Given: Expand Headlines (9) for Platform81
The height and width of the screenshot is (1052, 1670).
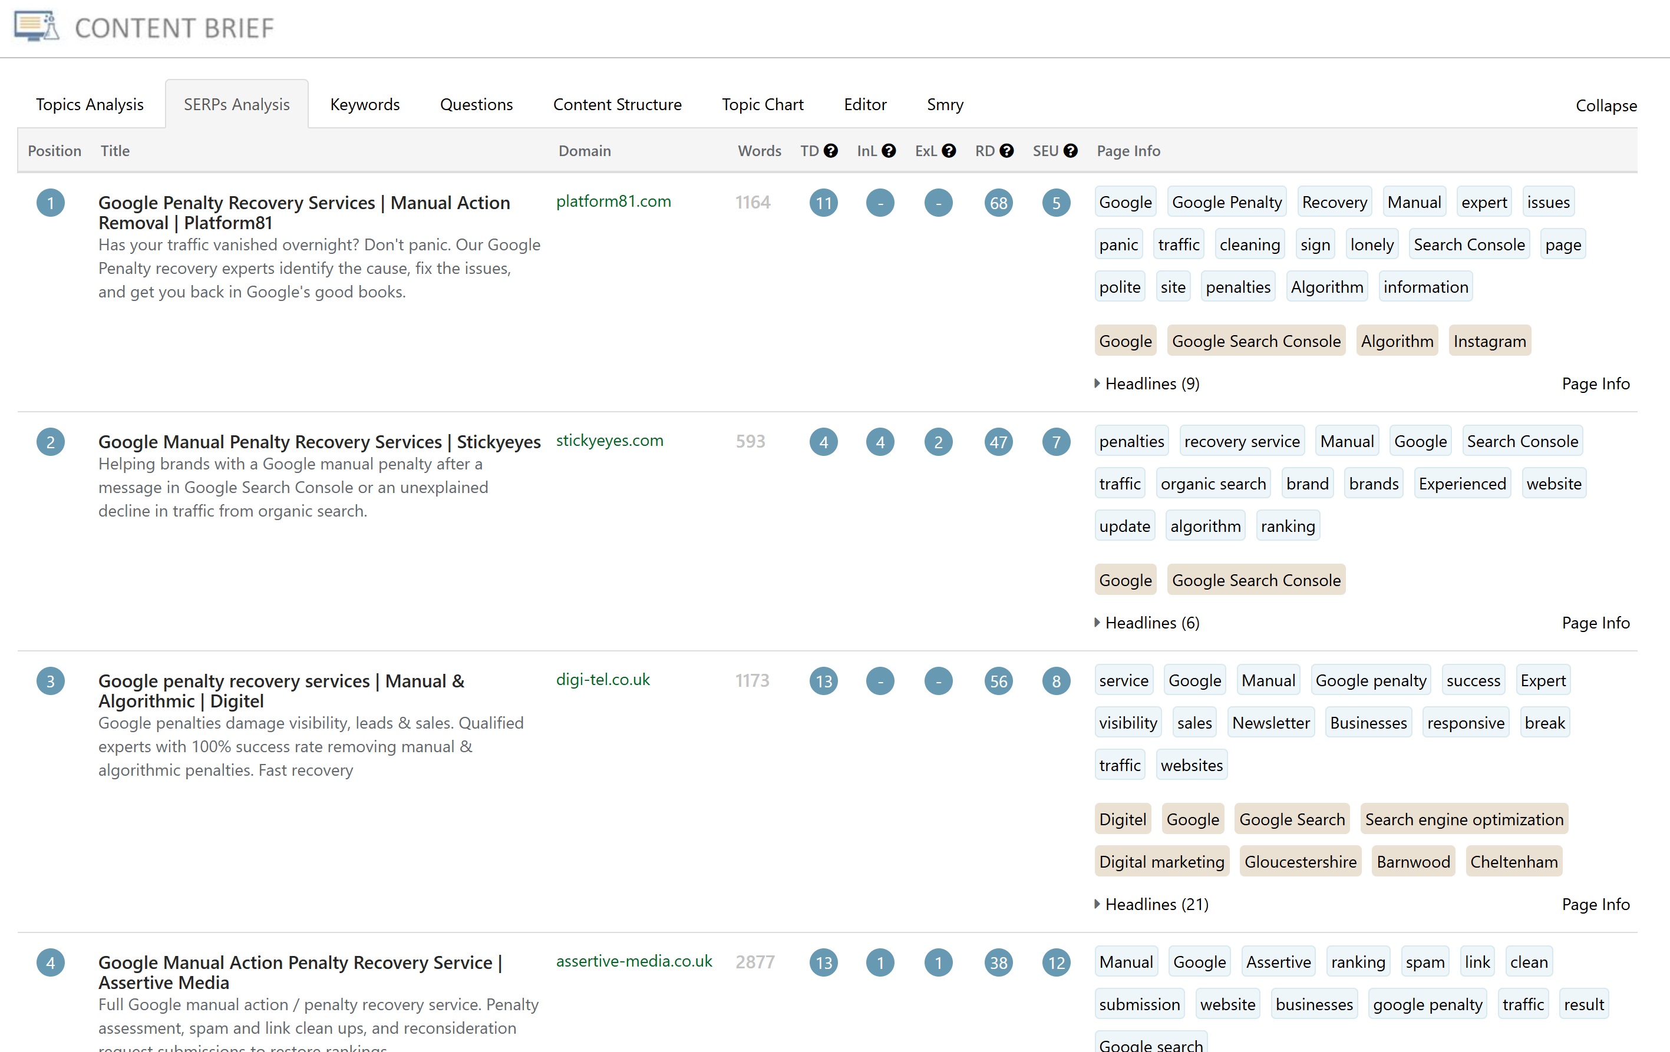Looking at the screenshot, I should [1147, 384].
